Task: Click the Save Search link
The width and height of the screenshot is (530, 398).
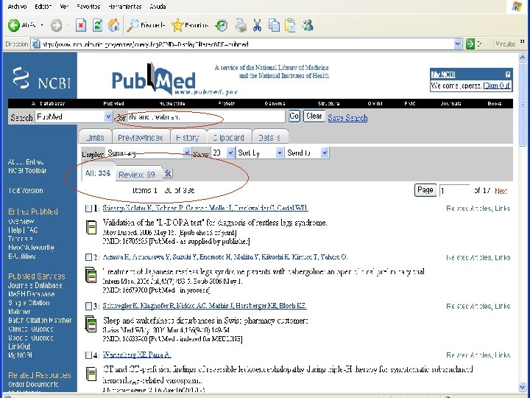Action: pos(347,118)
